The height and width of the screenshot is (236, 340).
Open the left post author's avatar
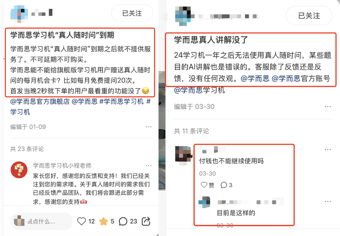[x=19, y=13]
